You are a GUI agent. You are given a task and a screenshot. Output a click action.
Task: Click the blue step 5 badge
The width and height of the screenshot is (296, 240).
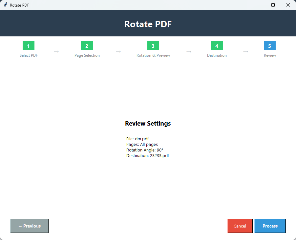(269, 46)
